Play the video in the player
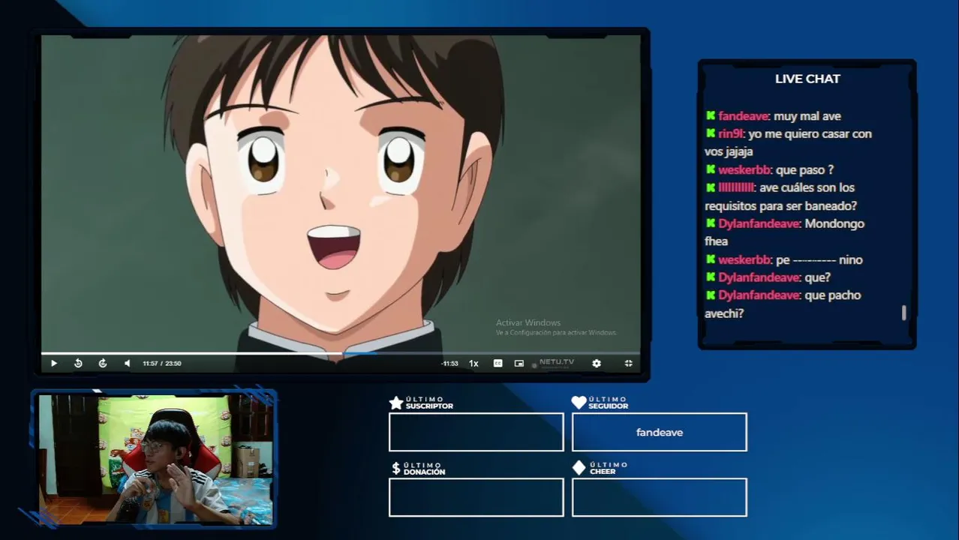This screenshot has width=959, height=540. pyautogui.click(x=54, y=363)
